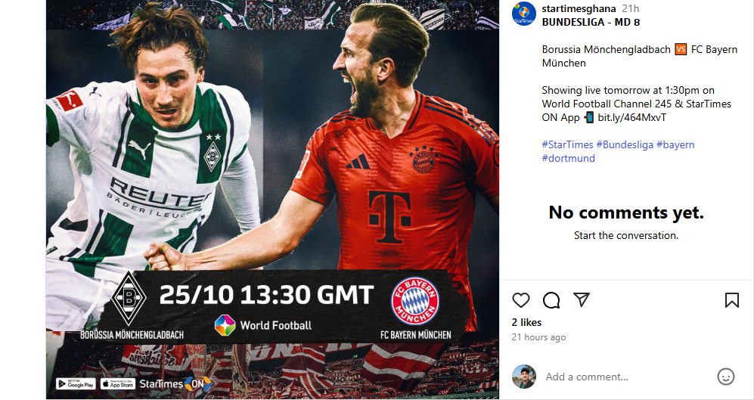Viewport: 754px width, 400px height.
Task: Share the post with paper plane icon
Action: click(x=582, y=299)
